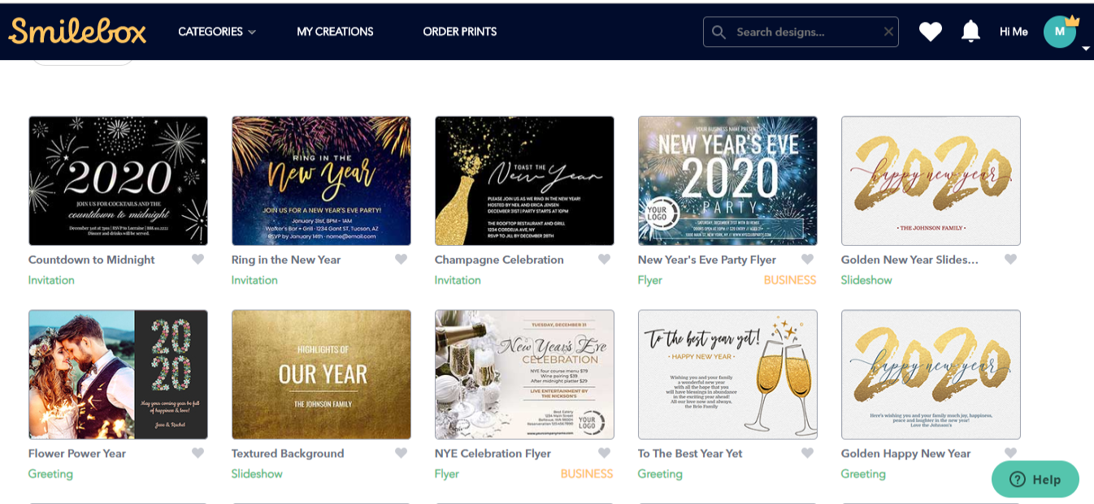
Task: Open My Creations menu item
Action: pos(335,32)
